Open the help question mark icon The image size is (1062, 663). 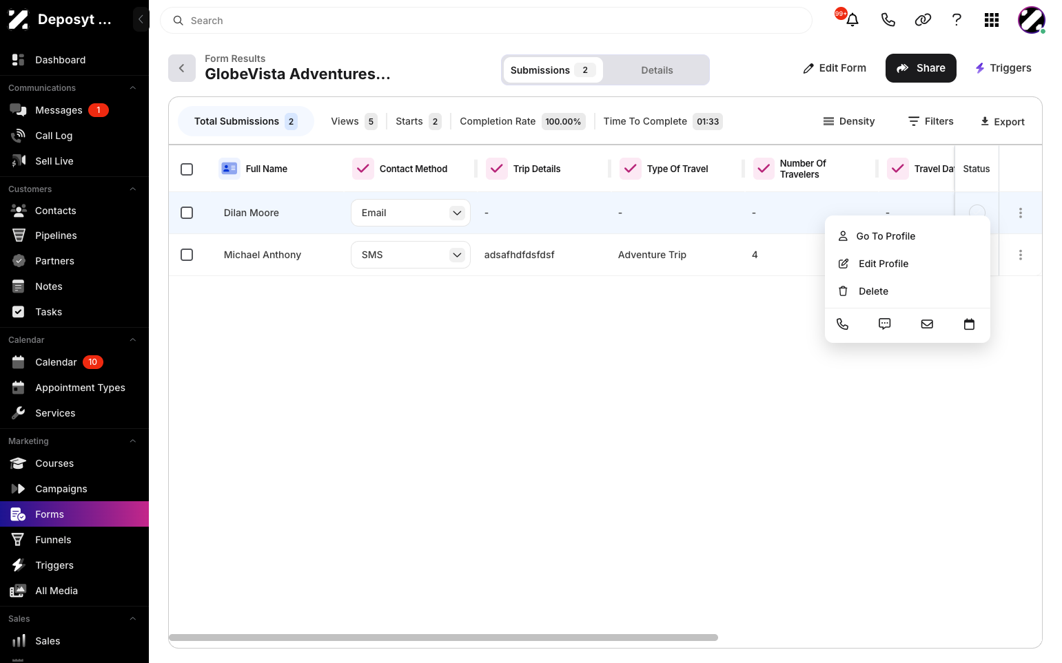[x=957, y=20]
